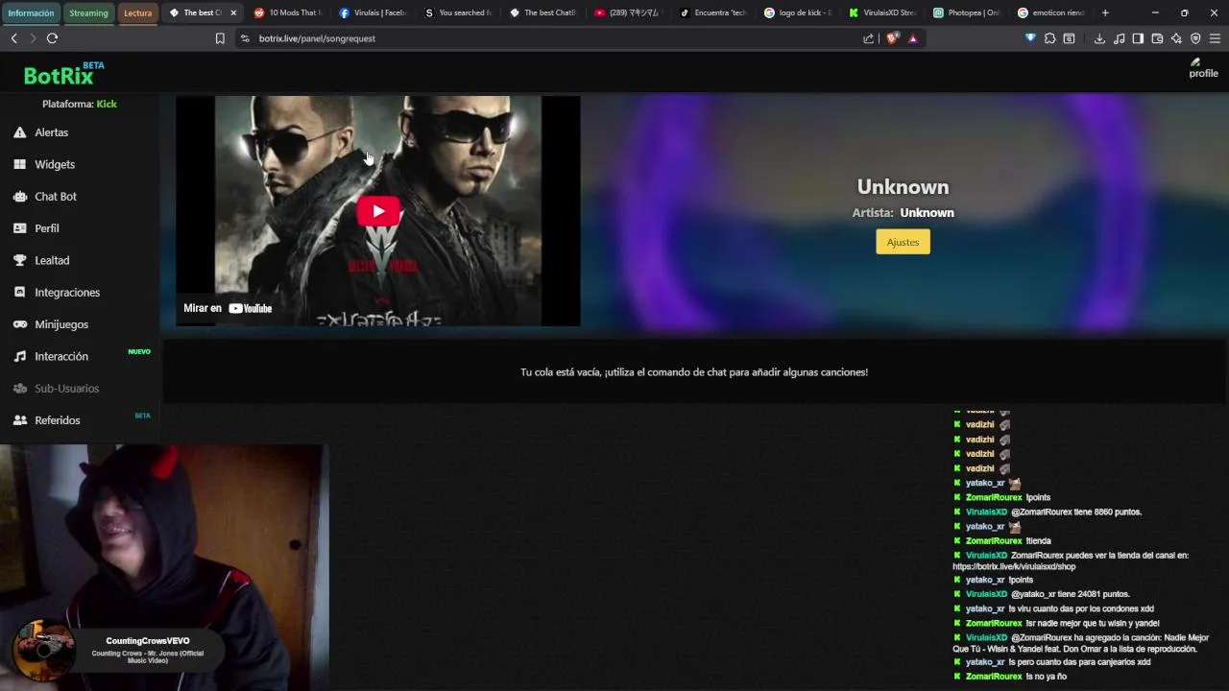1229x691 pixels.
Task: Open the Leo AI sparkle icon
Action: click(1176, 38)
